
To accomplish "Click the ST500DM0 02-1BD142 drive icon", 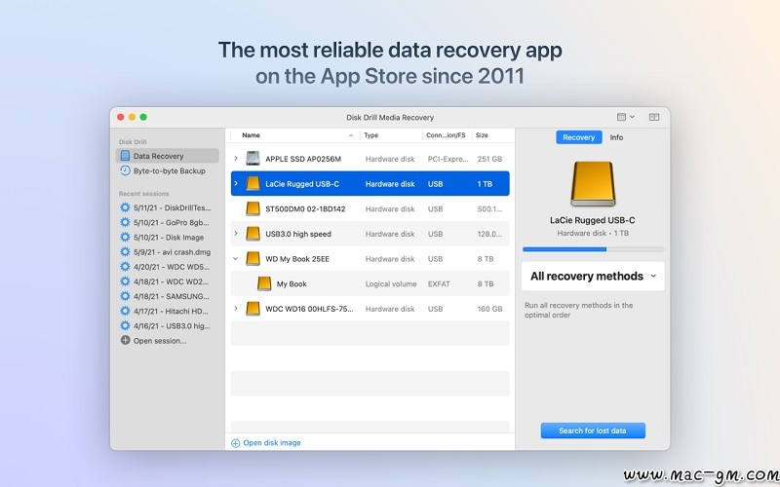I will pos(253,208).
